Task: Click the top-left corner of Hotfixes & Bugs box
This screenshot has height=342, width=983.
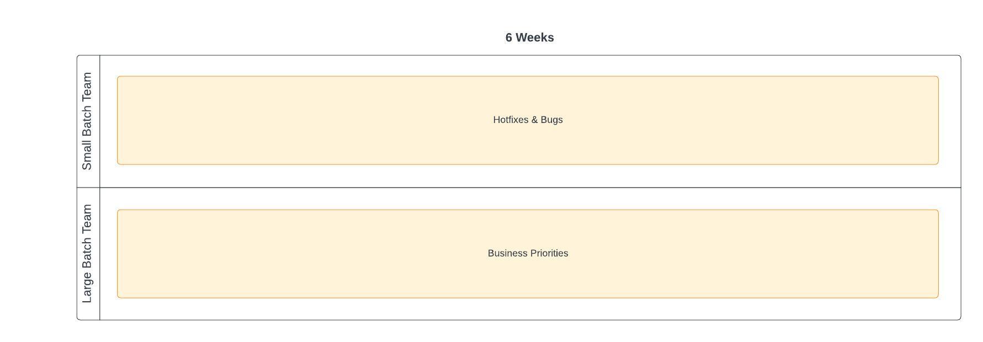Action: 118,77
